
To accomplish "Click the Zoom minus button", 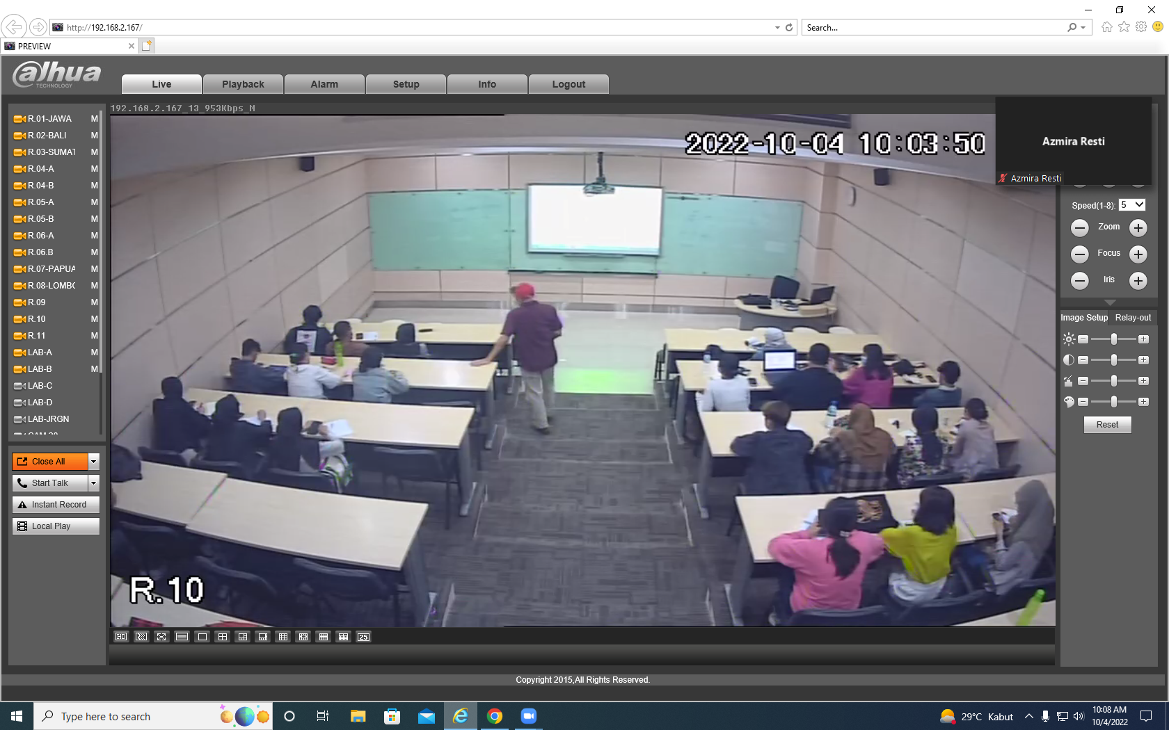I will point(1079,227).
